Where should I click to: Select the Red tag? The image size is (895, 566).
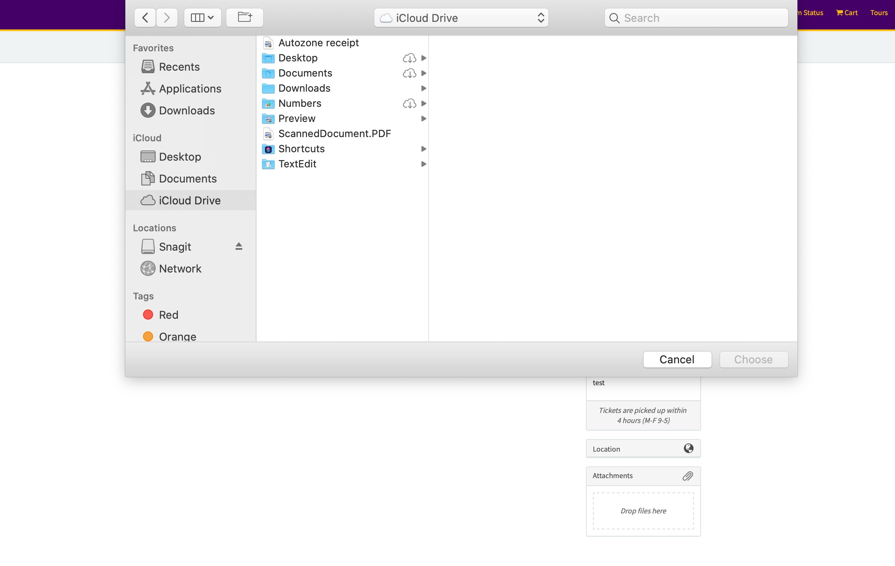(168, 315)
